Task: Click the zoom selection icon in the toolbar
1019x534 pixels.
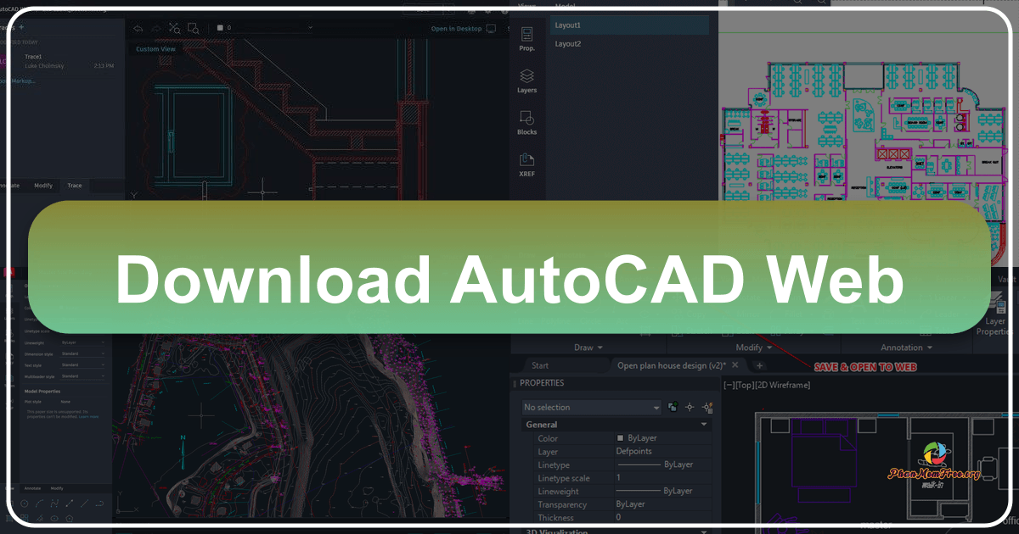Action: 194,28
